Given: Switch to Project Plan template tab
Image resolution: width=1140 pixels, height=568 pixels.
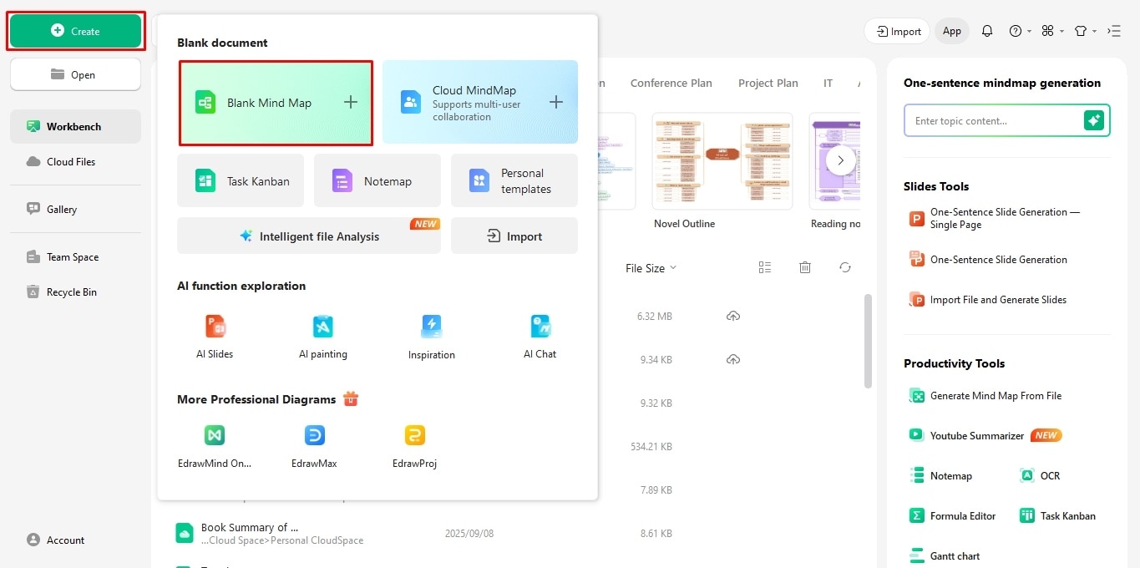Looking at the screenshot, I should coord(768,83).
